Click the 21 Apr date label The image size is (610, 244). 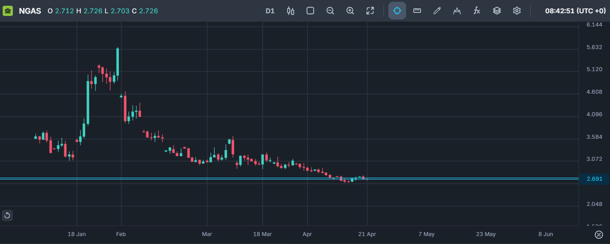point(367,234)
